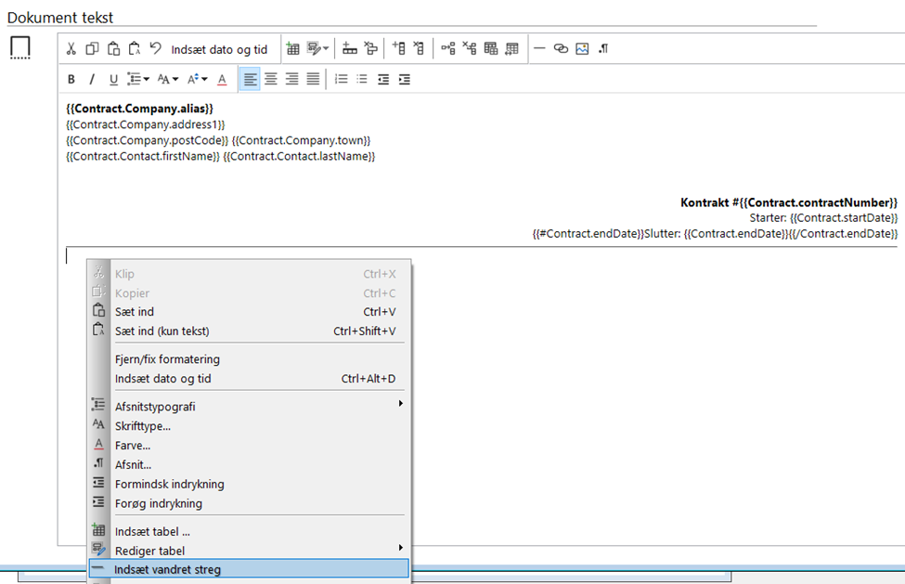Click Decrease indent toolbar icon
This screenshot has width=905, height=584.
click(383, 79)
